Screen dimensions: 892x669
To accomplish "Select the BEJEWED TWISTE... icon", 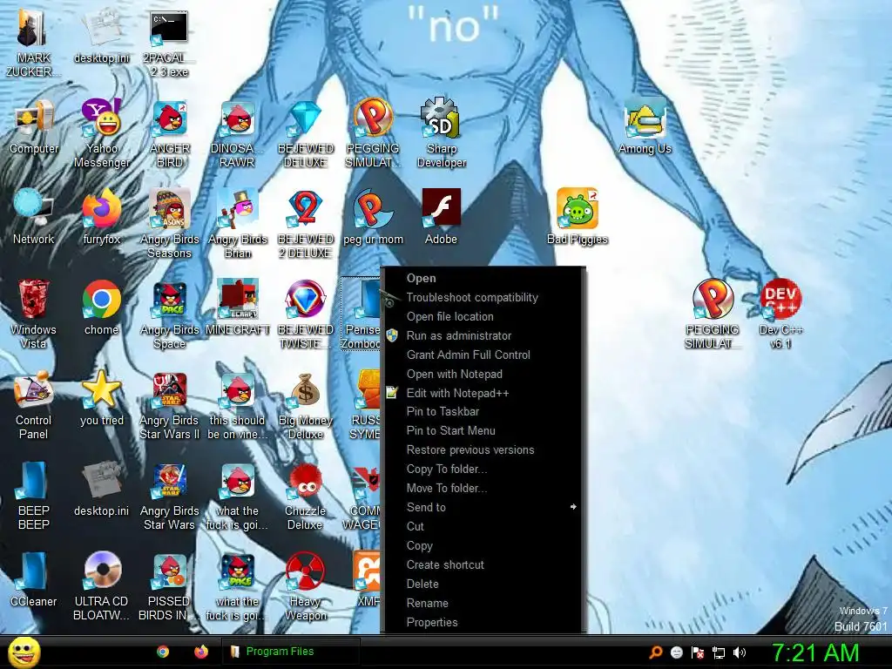I will pyautogui.click(x=306, y=300).
